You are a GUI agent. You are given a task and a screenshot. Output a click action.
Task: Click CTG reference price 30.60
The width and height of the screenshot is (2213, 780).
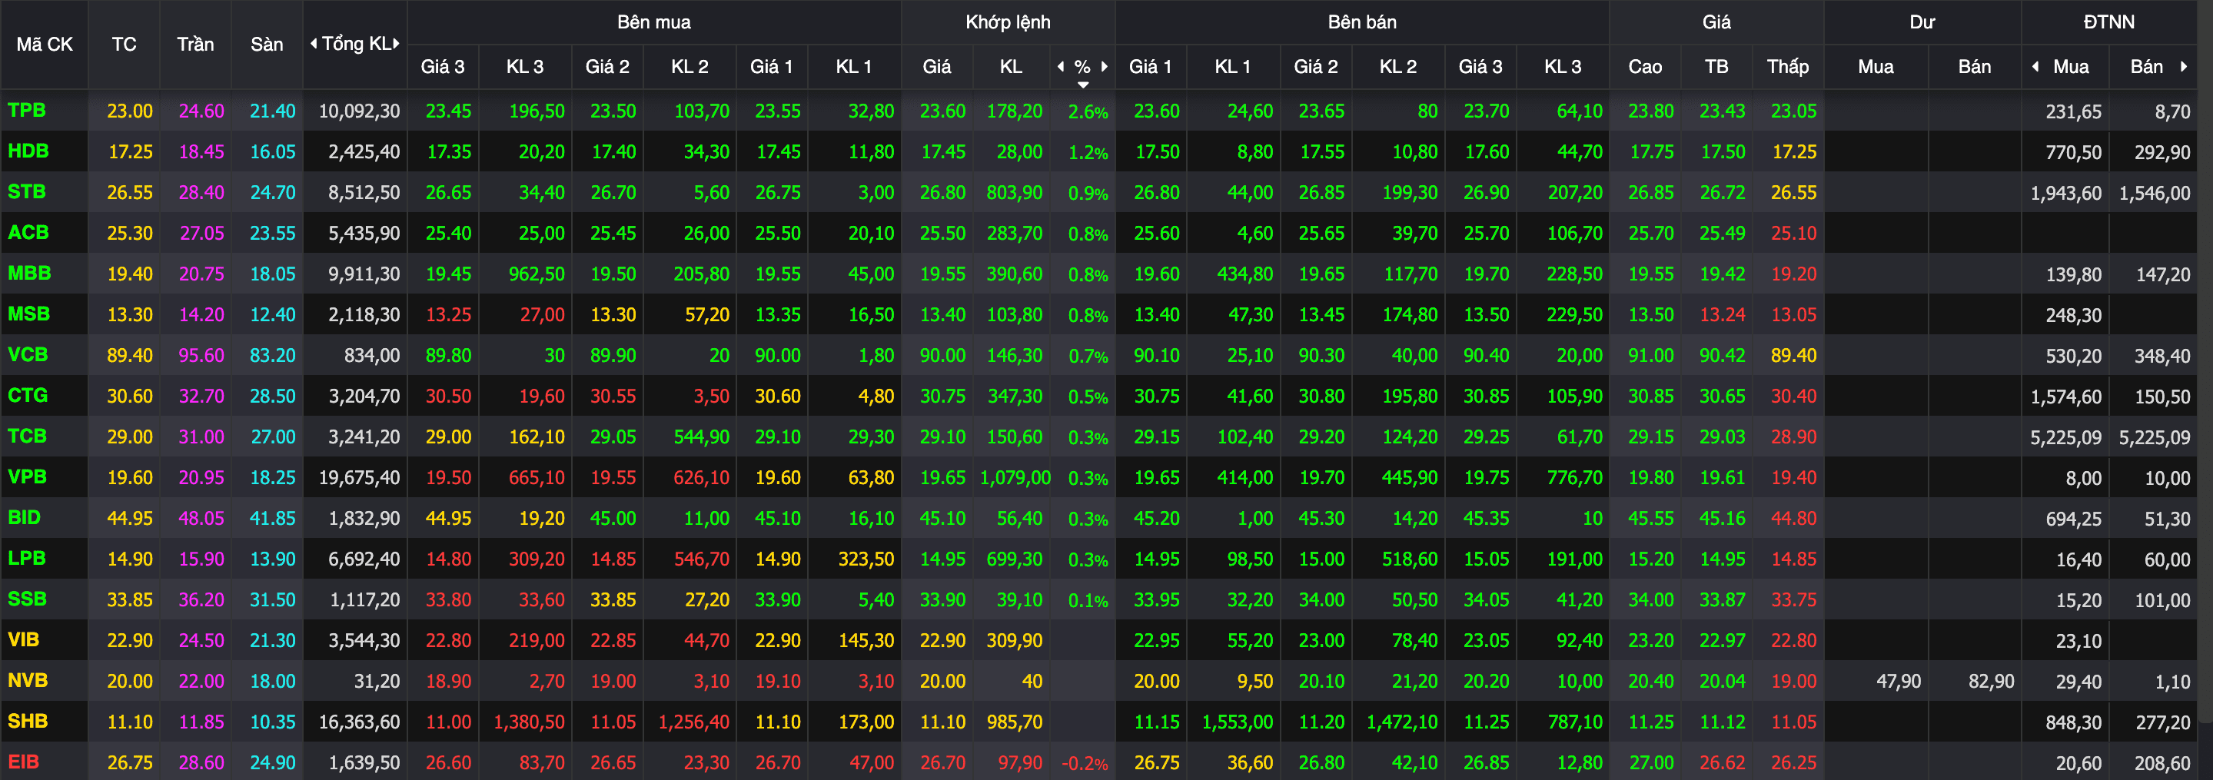[130, 396]
